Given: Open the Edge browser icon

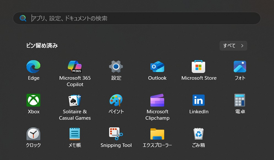Looking at the screenshot, I should (x=33, y=67).
